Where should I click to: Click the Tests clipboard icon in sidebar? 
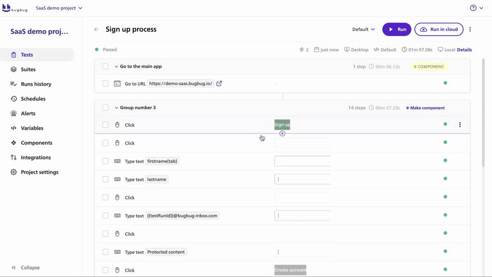[13, 55]
